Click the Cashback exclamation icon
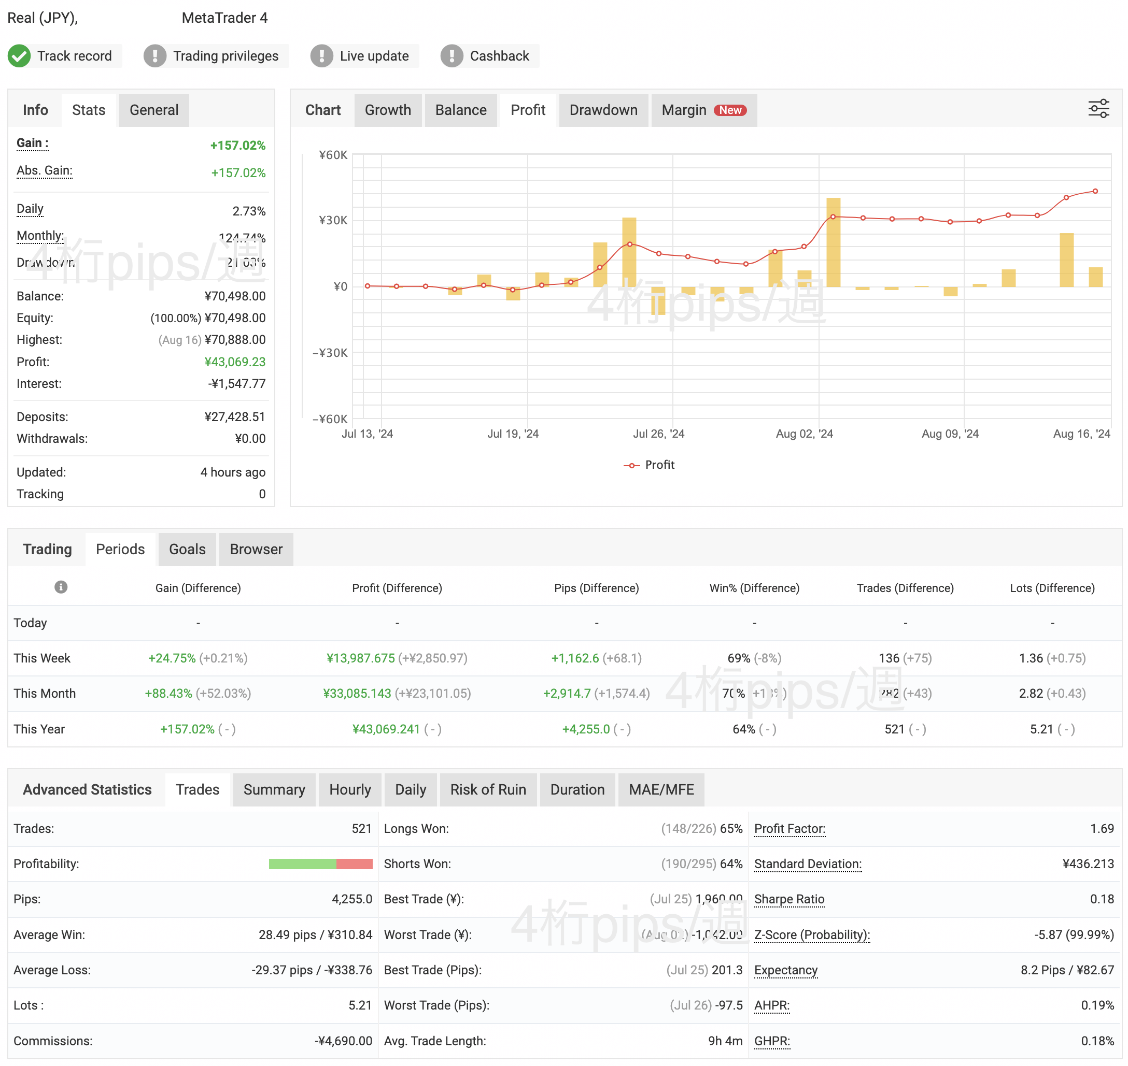The width and height of the screenshot is (1128, 1066). (452, 56)
